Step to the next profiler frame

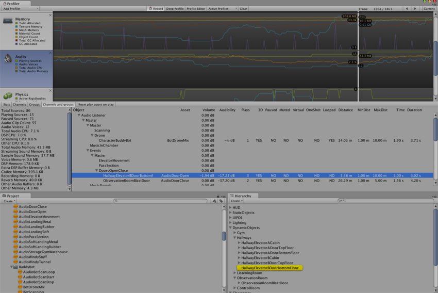(416, 9)
